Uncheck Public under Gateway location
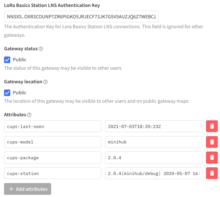This screenshot has width=220, height=197. [x=7, y=93]
